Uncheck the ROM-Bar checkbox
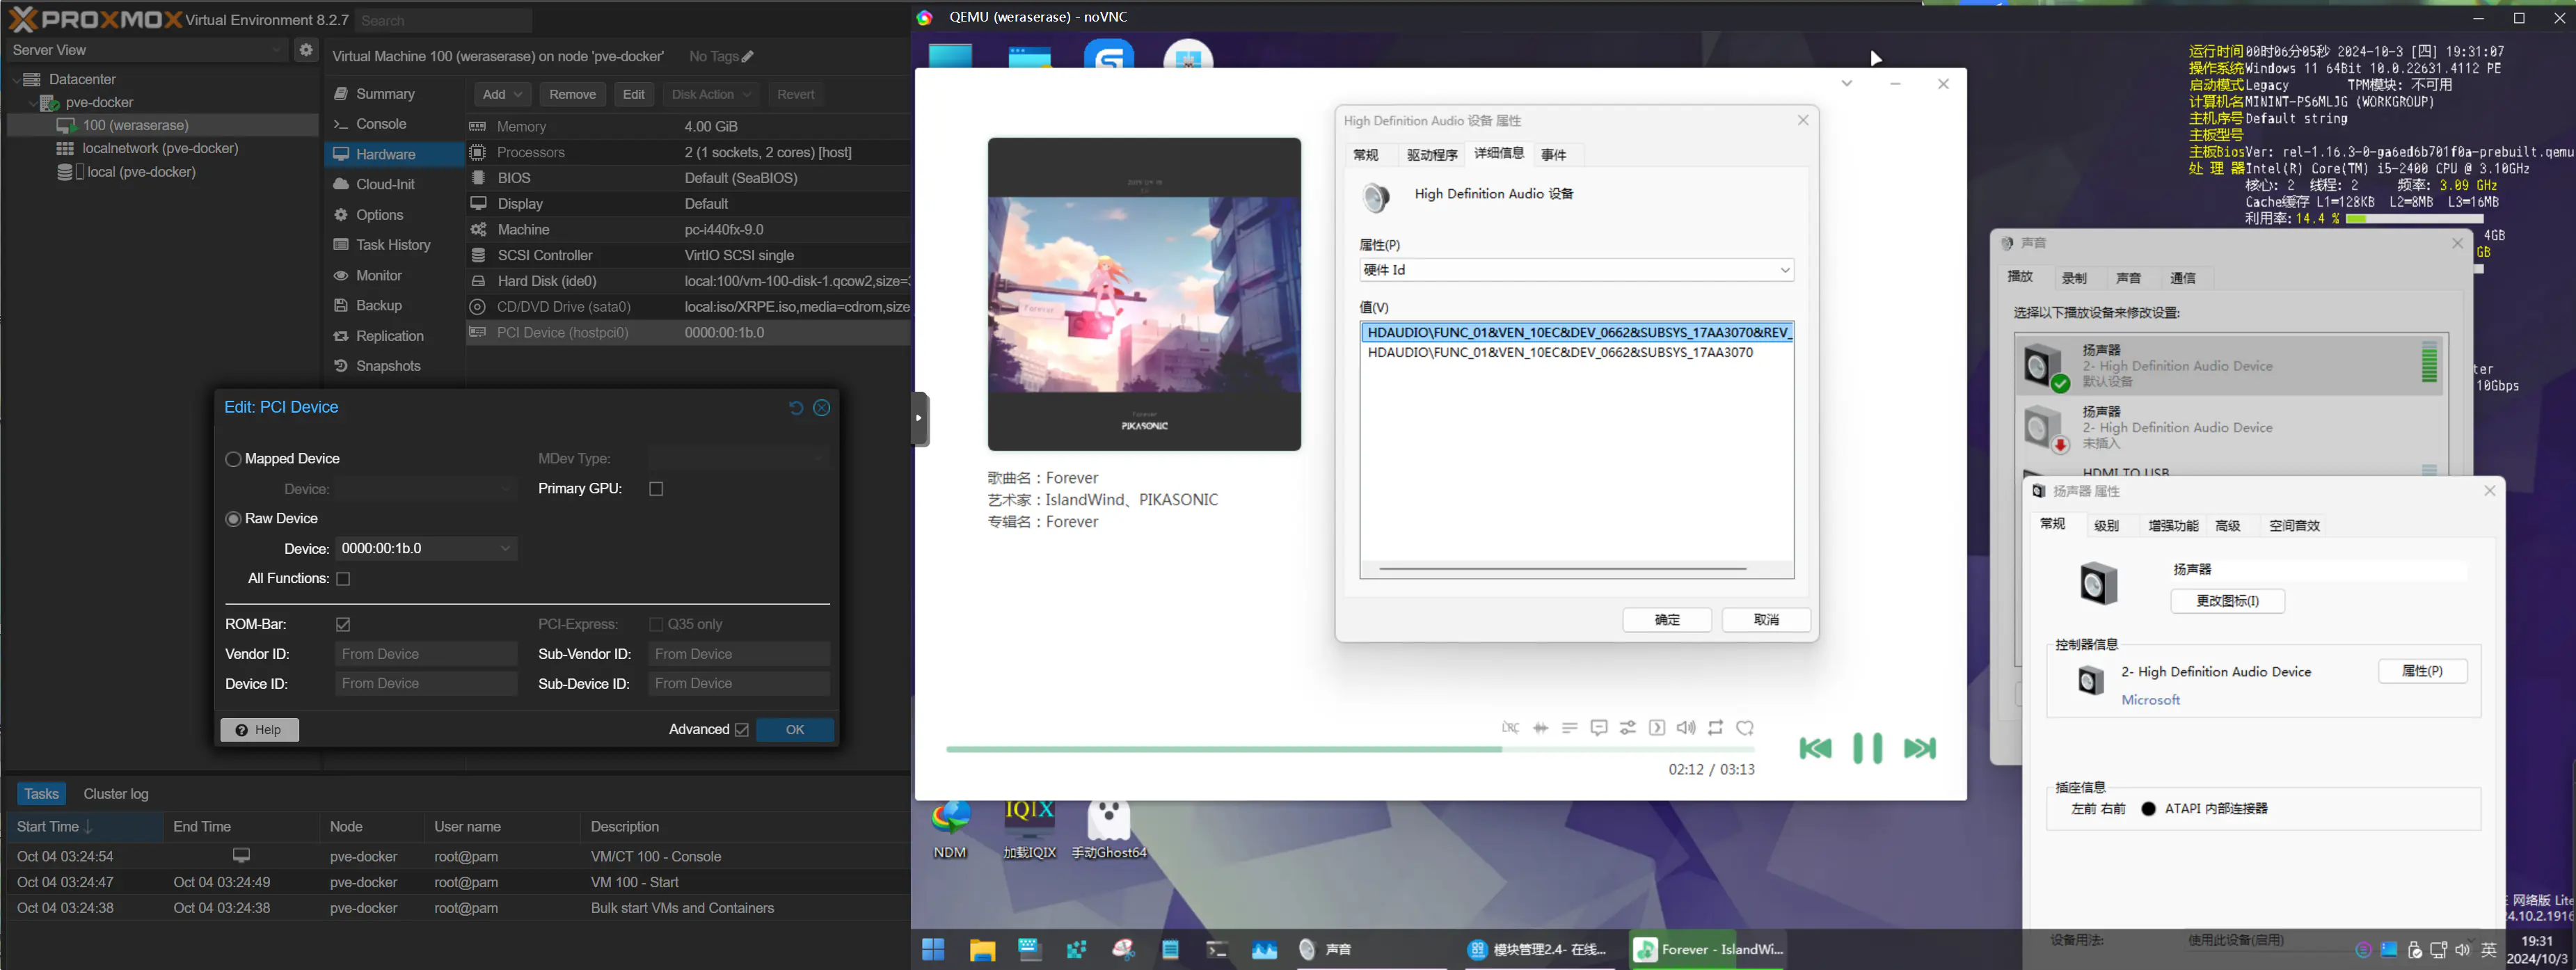Image resolution: width=2576 pixels, height=970 pixels. click(343, 624)
